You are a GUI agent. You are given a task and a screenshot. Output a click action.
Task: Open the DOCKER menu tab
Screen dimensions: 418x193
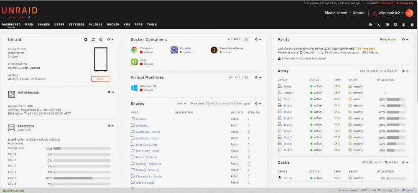[x=113, y=25]
